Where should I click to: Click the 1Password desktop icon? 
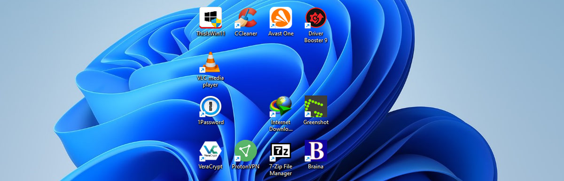[210, 107]
